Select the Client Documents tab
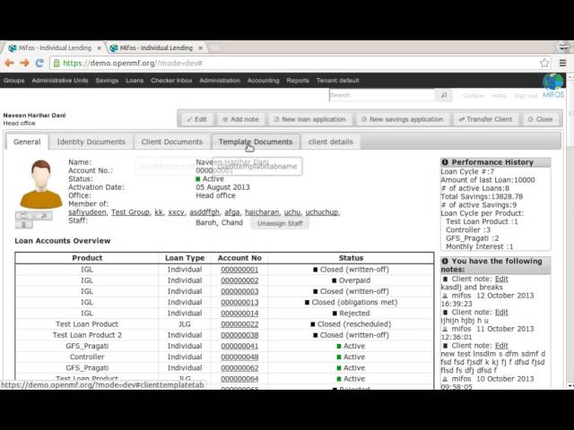 coord(171,142)
